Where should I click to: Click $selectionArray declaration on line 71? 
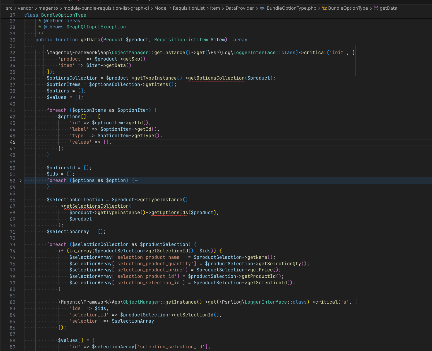68,231
